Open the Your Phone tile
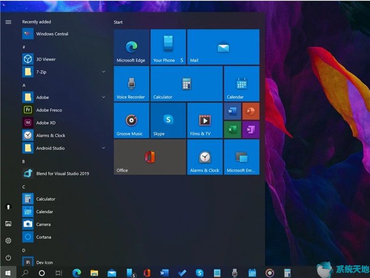Viewport: 370px width, 278px height. tap(168, 47)
